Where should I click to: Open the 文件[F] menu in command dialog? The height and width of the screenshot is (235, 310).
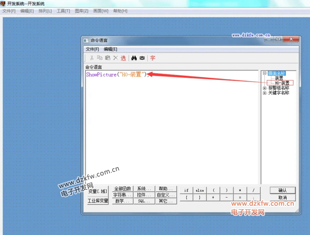[x=92, y=49]
